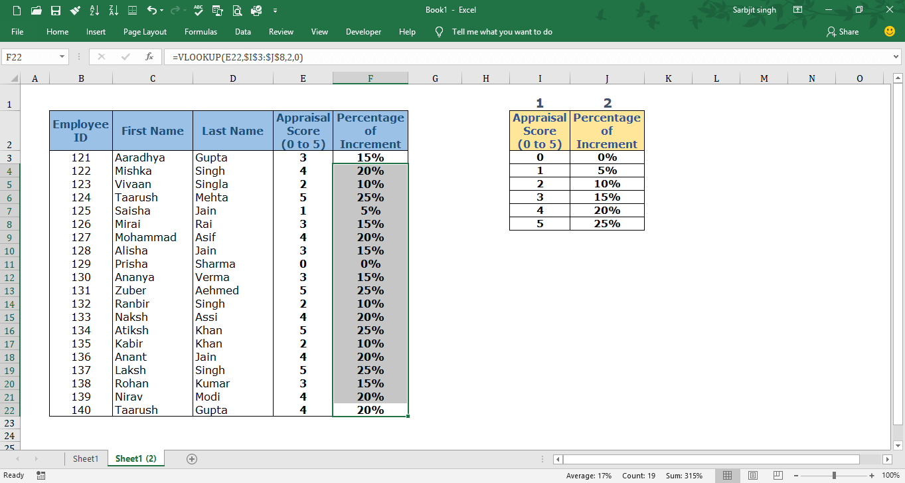Select column F header
905x483 pixels.
click(x=370, y=78)
